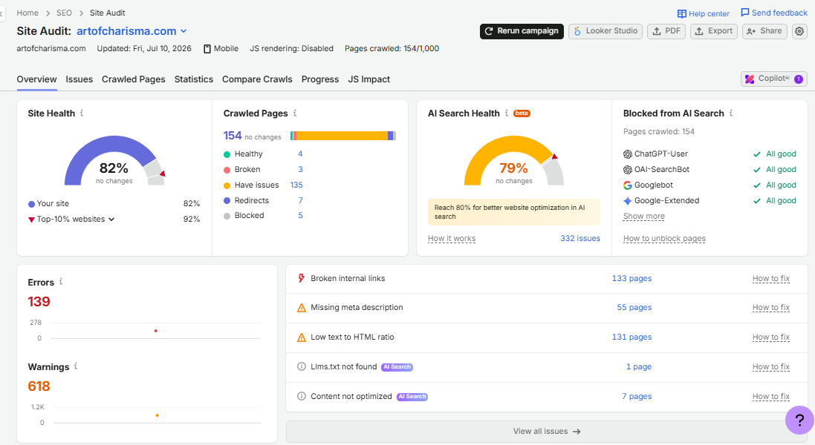Click the Low text to HTML ratio warning icon
This screenshot has height=445, width=815.
coord(302,337)
